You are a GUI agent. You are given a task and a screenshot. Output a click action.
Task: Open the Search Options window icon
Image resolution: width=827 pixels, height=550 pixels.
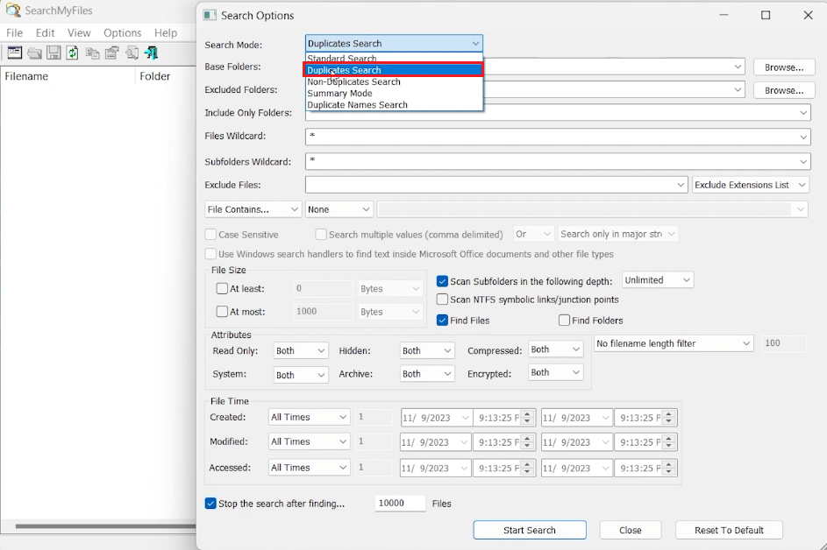[x=14, y=53]
